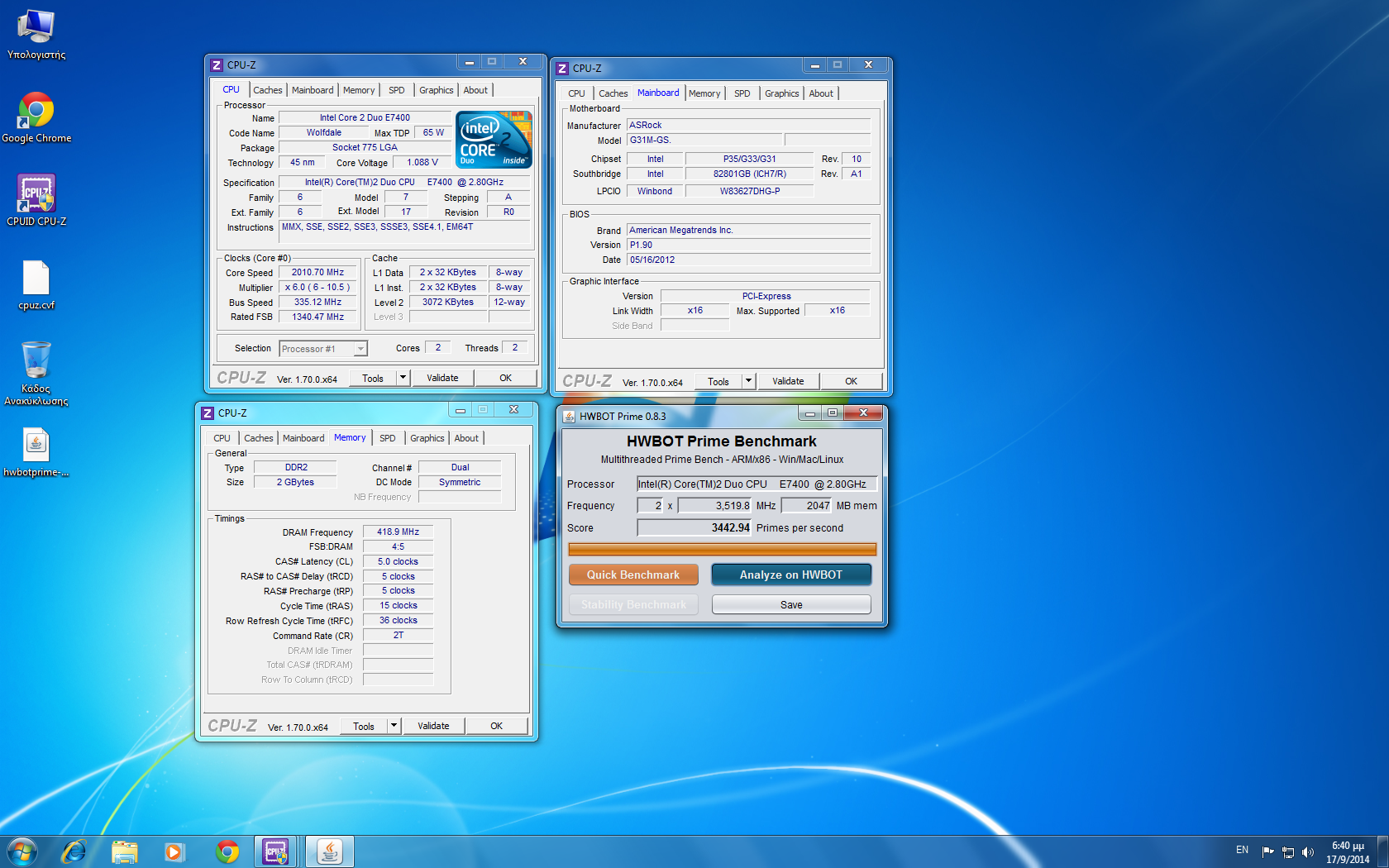
Task: Switch to CPU-Z via taskbar icon
Action: (x=275, y=851)
